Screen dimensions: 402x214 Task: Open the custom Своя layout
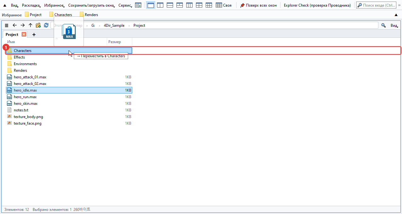pos(224,5)
